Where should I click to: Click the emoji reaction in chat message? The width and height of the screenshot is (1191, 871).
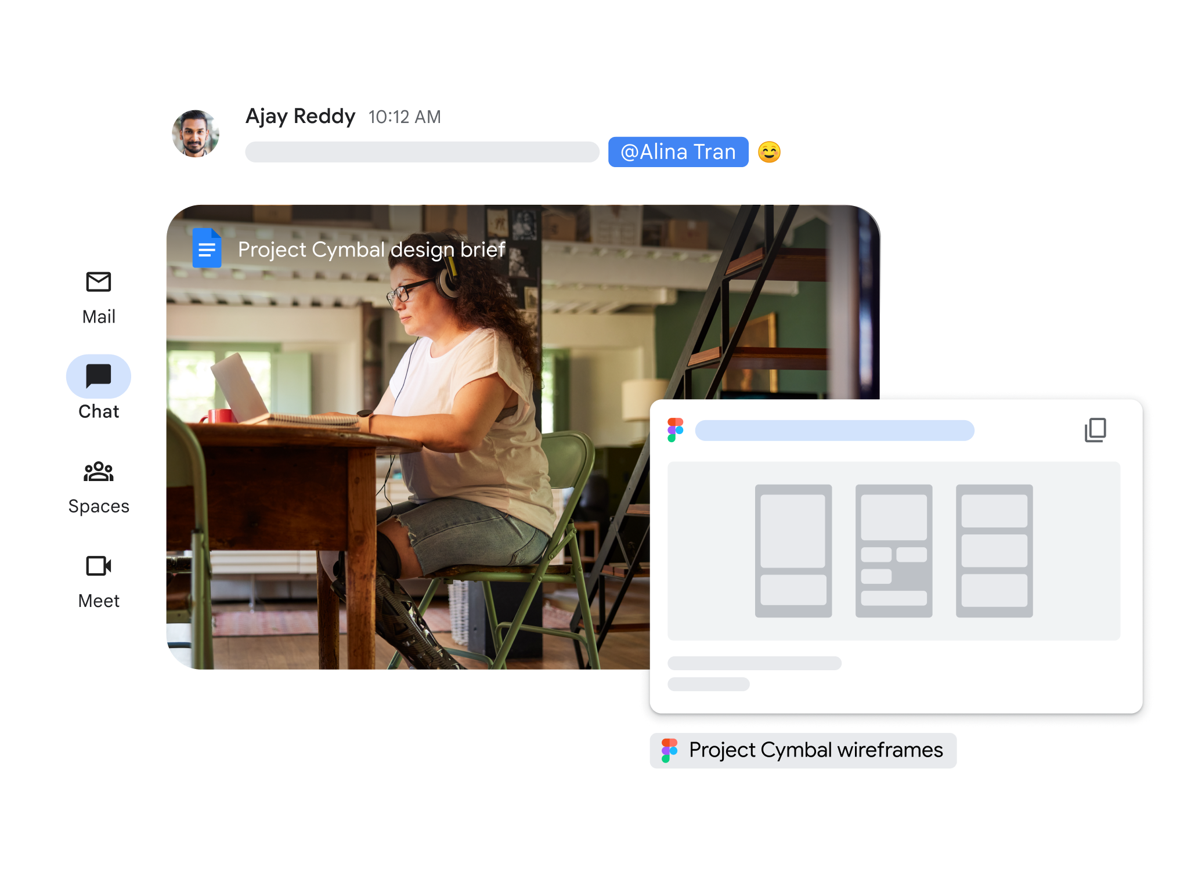click(770, 151)
